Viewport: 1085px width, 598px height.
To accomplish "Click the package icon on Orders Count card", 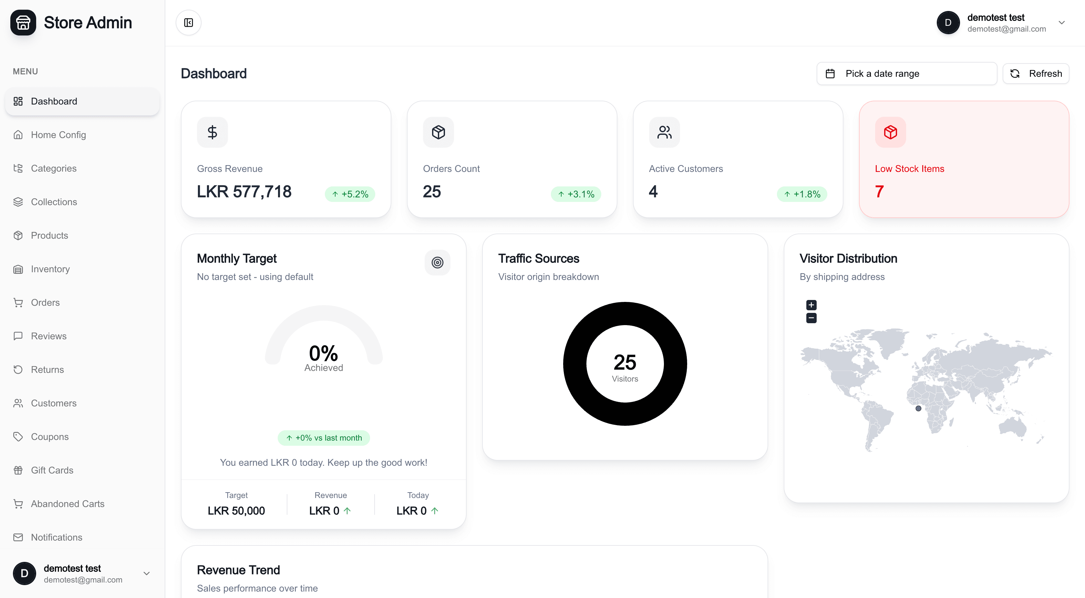I will (438, 132).
